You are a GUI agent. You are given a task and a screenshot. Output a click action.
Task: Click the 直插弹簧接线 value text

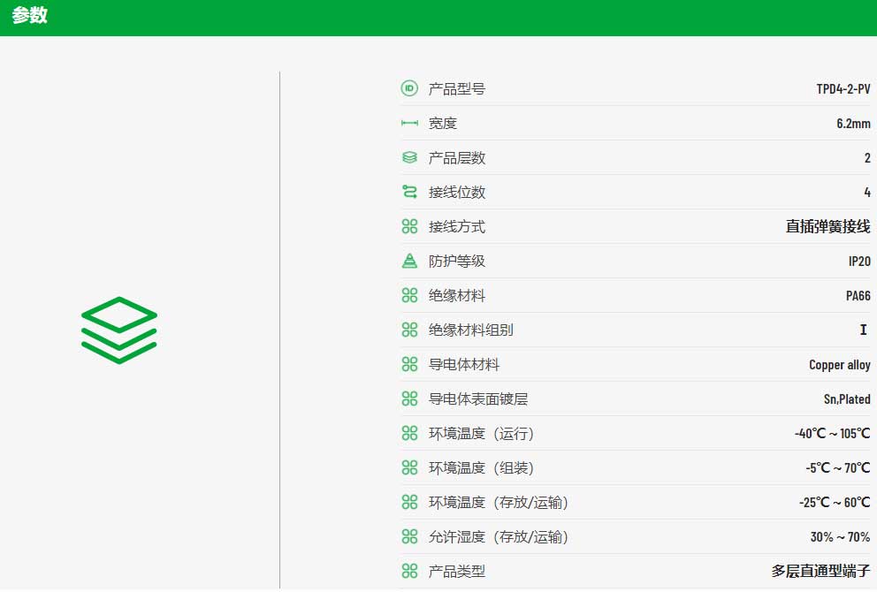click(x=827, y=226)
